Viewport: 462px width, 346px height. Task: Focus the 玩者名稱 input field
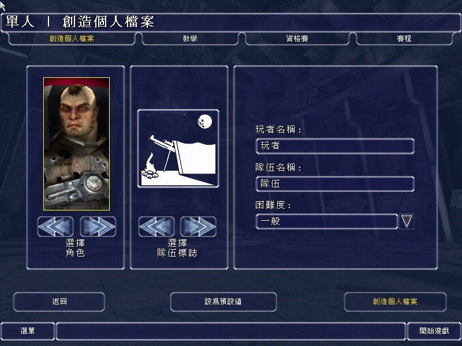coord(335,146)
